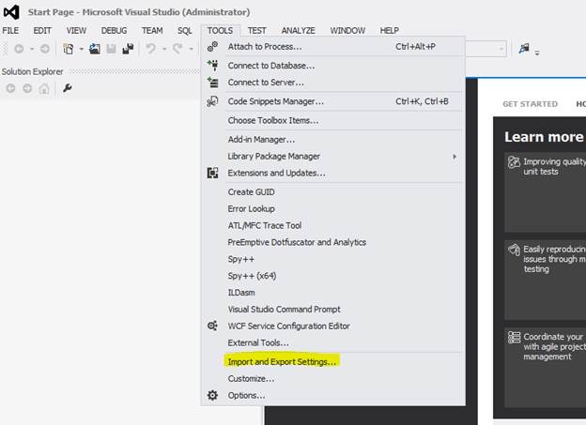Click Solution Explorer Properties wrench icon

pos(68,88)
